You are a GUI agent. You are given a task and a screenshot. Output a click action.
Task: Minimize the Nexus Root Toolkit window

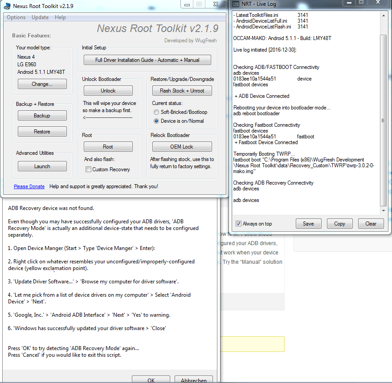(x=187, y=4)
